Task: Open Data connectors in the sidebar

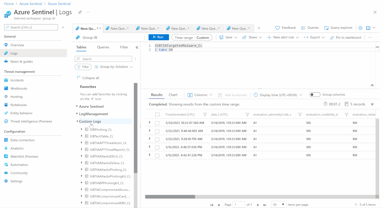Action: tap(22, 140)
